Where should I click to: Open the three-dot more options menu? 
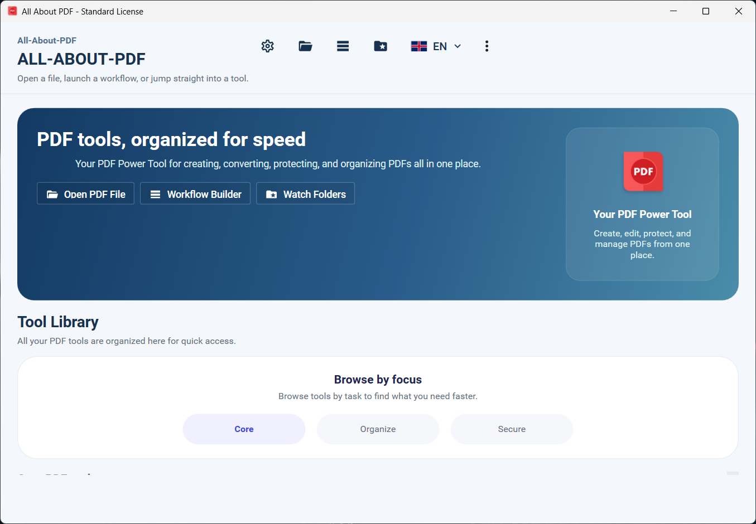pyautogui.click(x=487, y=46)
